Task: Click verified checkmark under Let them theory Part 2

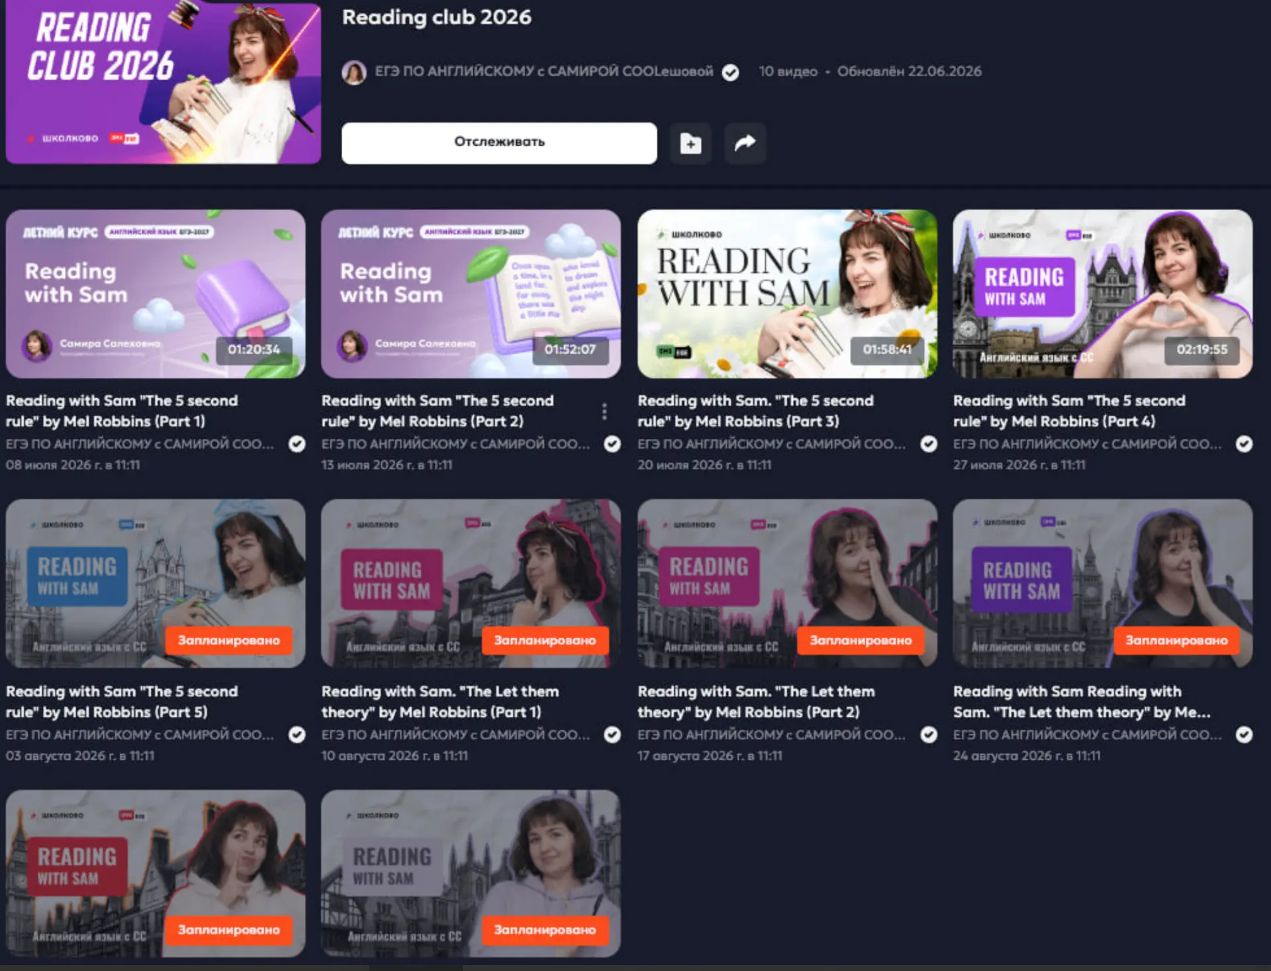Action: coord(929,734)
